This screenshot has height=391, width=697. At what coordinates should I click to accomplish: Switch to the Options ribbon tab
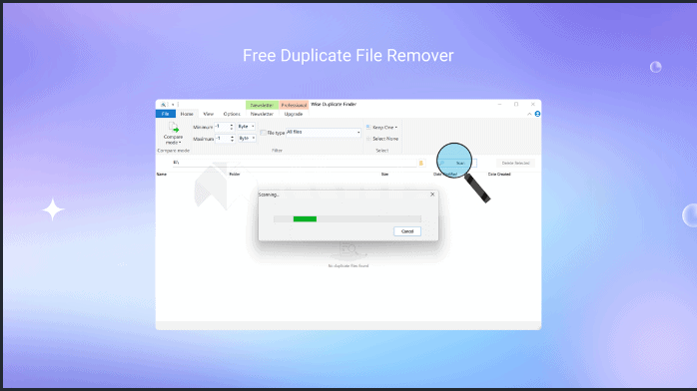(232, 114)
